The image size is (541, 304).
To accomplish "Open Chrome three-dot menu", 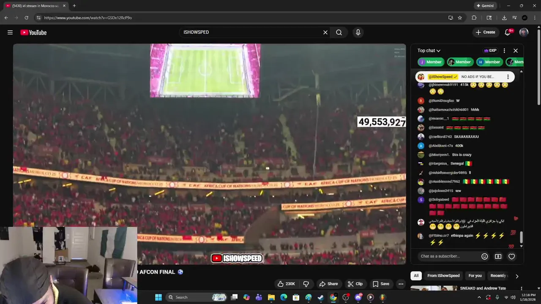I will tap(535, 18).
